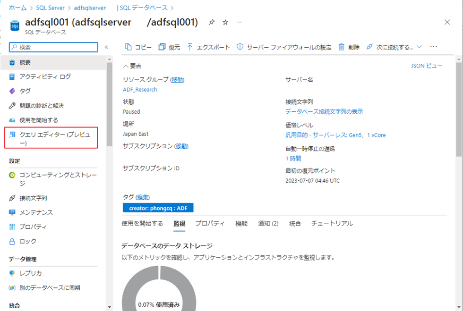Switch to the Properties (プロパティ) tab

(210, 224)
